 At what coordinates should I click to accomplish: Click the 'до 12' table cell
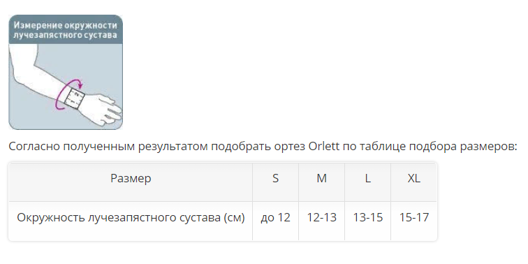(x=275, y=217)
